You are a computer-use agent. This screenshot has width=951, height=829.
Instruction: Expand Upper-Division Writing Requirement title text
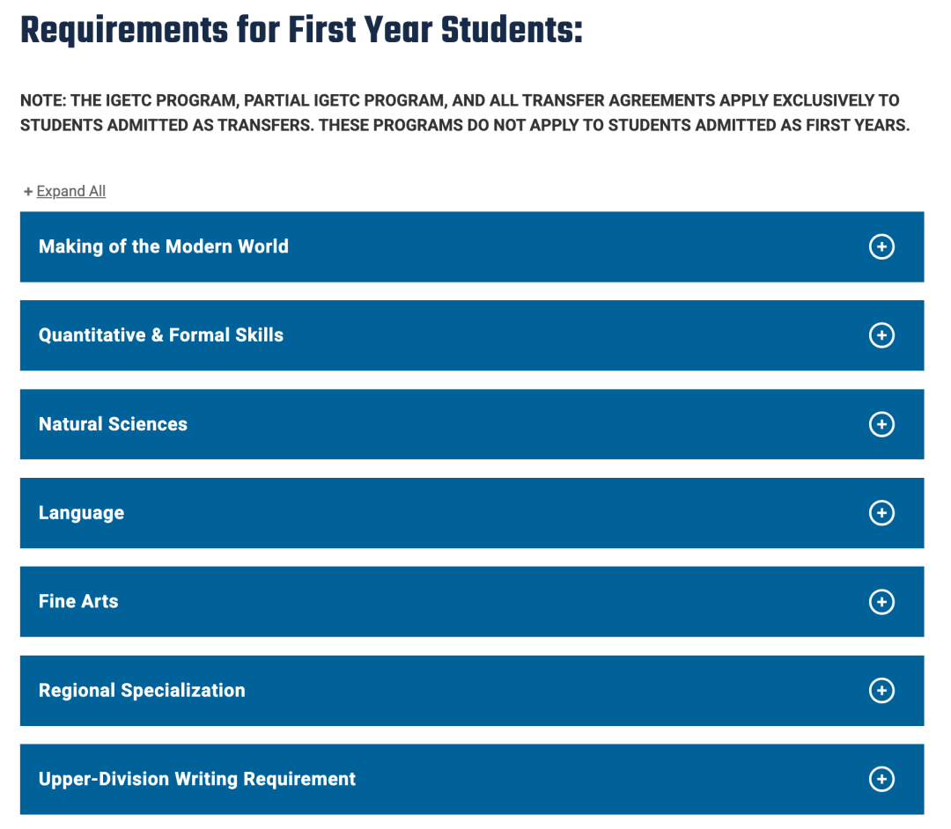(197, 779)
